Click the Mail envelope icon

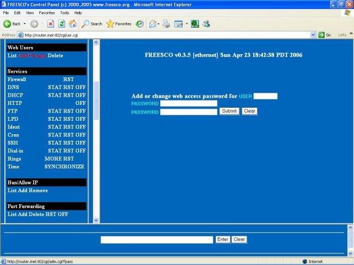click(153, 24)
